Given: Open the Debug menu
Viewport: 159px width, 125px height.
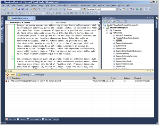Looking at the screenshot, I should point(33,5).
